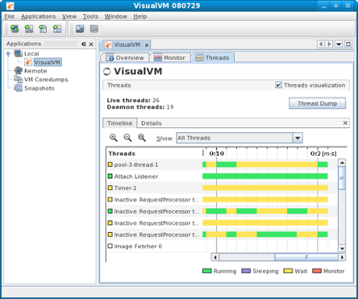Image resolution: width=358 pixels, height=299 pixels.
Task: Select the Attach Listener thread row
Action: (156, 177)
